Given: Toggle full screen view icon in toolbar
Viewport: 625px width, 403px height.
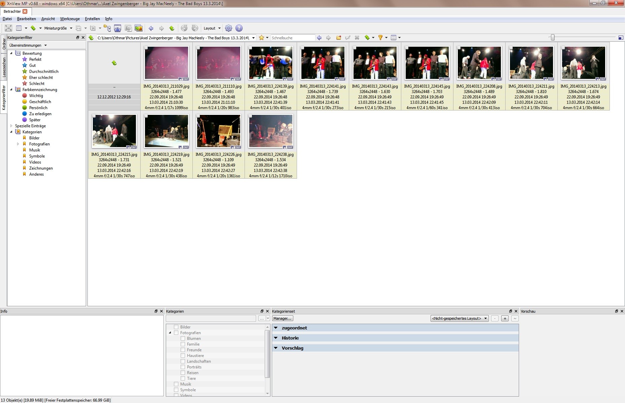Looking at the screenshot, I should [x=8, y=28].
